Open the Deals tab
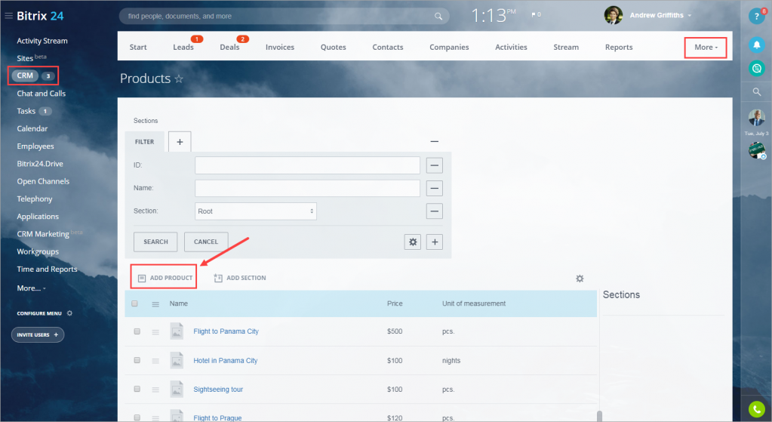Viewport: 772px width, 422px height. point(229,48)
